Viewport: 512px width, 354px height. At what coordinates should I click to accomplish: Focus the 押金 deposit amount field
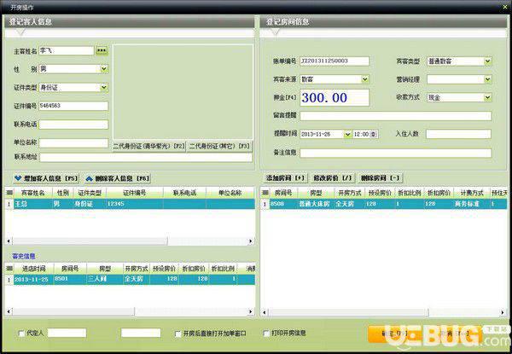coord(335,97)
